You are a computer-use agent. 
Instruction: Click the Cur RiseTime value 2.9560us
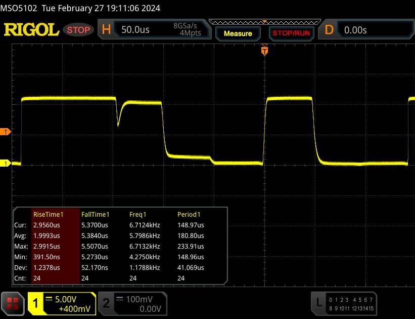coord(47,225)
